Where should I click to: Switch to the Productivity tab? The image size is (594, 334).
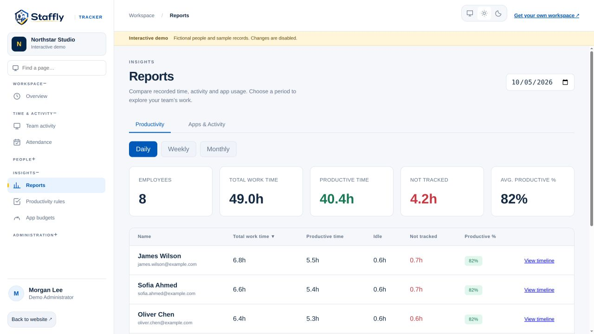point(150,124)
